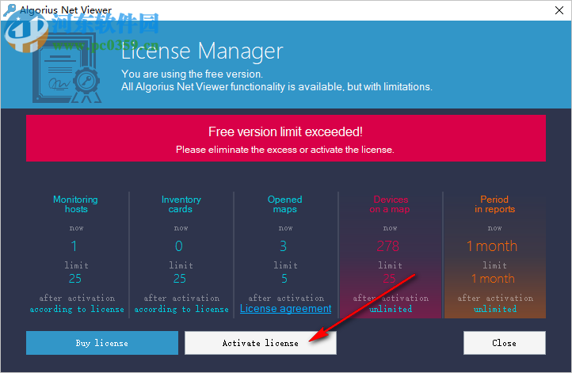Select the Period in reports label
This screenshot has height=373, width=572.
[494, 204]
